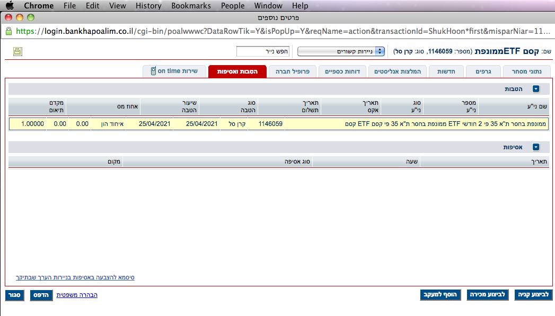555x316 pixels.
Task: Open the סיסמא להצבעה באסיפות link
Action: tap(75, 277)
